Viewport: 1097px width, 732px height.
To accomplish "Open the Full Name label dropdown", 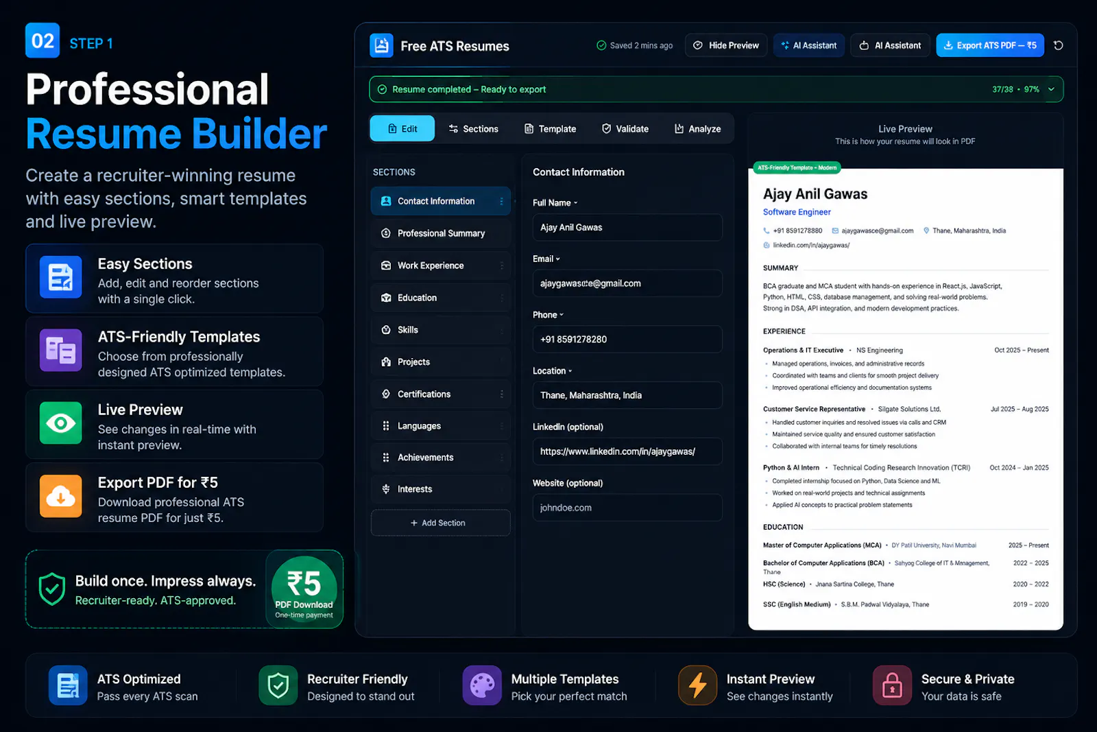I will pos(576,203).
